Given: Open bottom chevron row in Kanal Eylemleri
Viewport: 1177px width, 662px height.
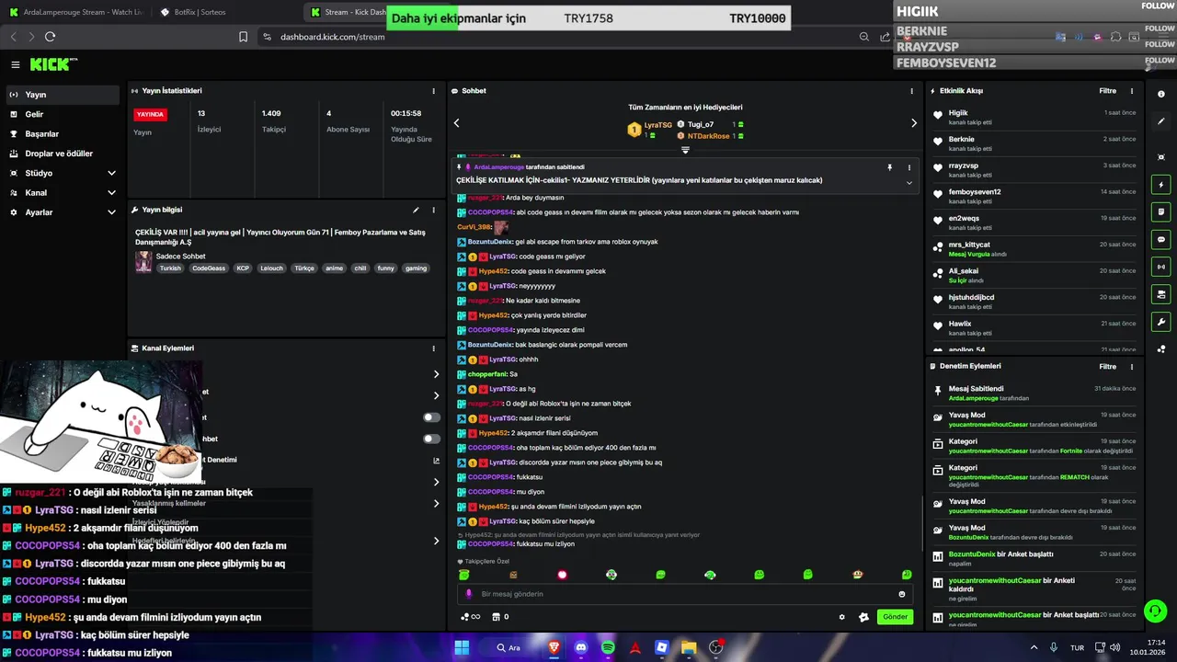Looking at the screenshot, I should click(436, 541).
